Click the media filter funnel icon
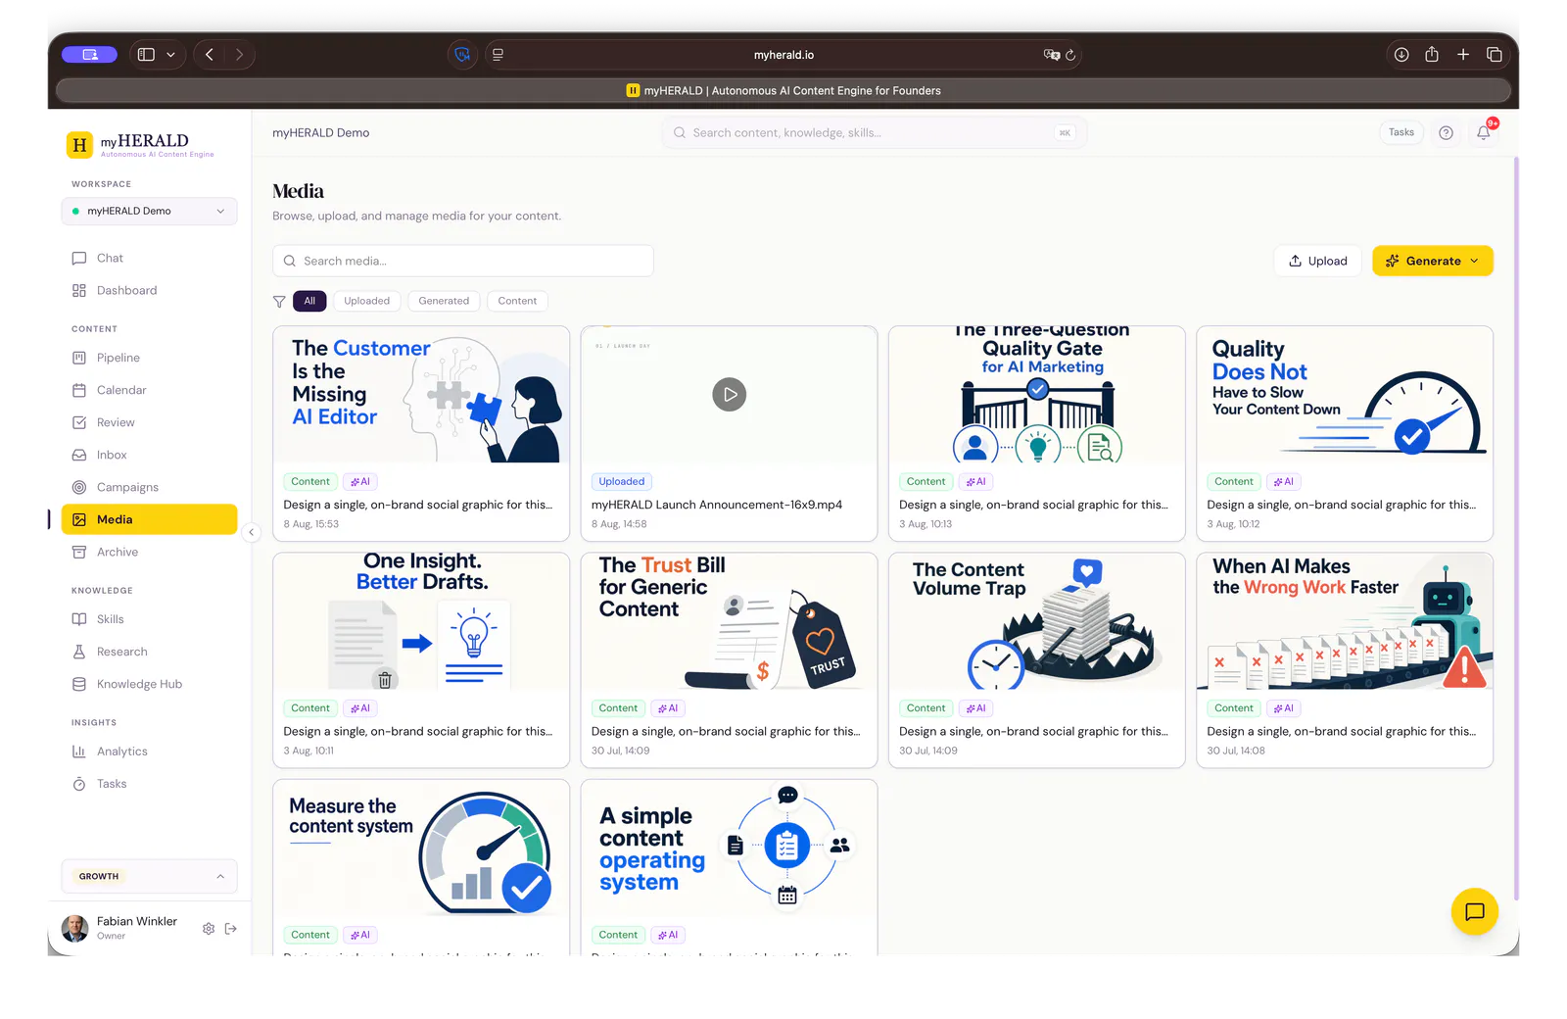Viewport: 1567px width, 1019px height. click(x=279, y=301)
